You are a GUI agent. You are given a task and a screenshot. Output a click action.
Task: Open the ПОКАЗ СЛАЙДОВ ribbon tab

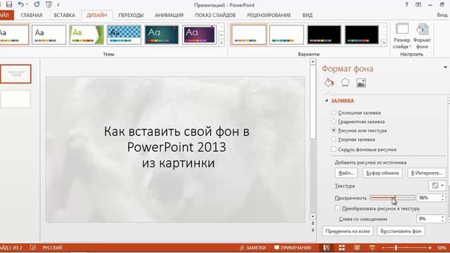215,15
